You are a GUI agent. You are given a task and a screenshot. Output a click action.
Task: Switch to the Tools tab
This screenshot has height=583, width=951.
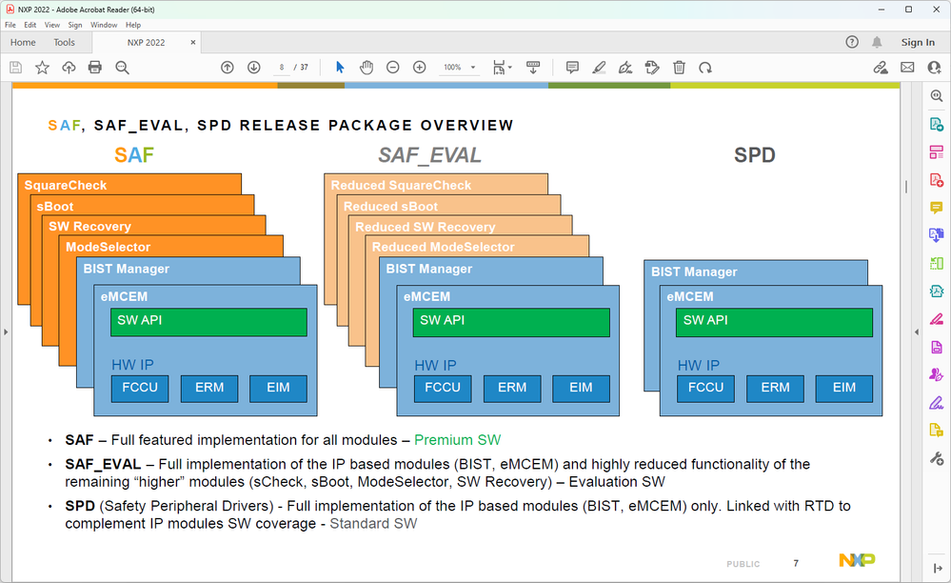tap(65, 42)
